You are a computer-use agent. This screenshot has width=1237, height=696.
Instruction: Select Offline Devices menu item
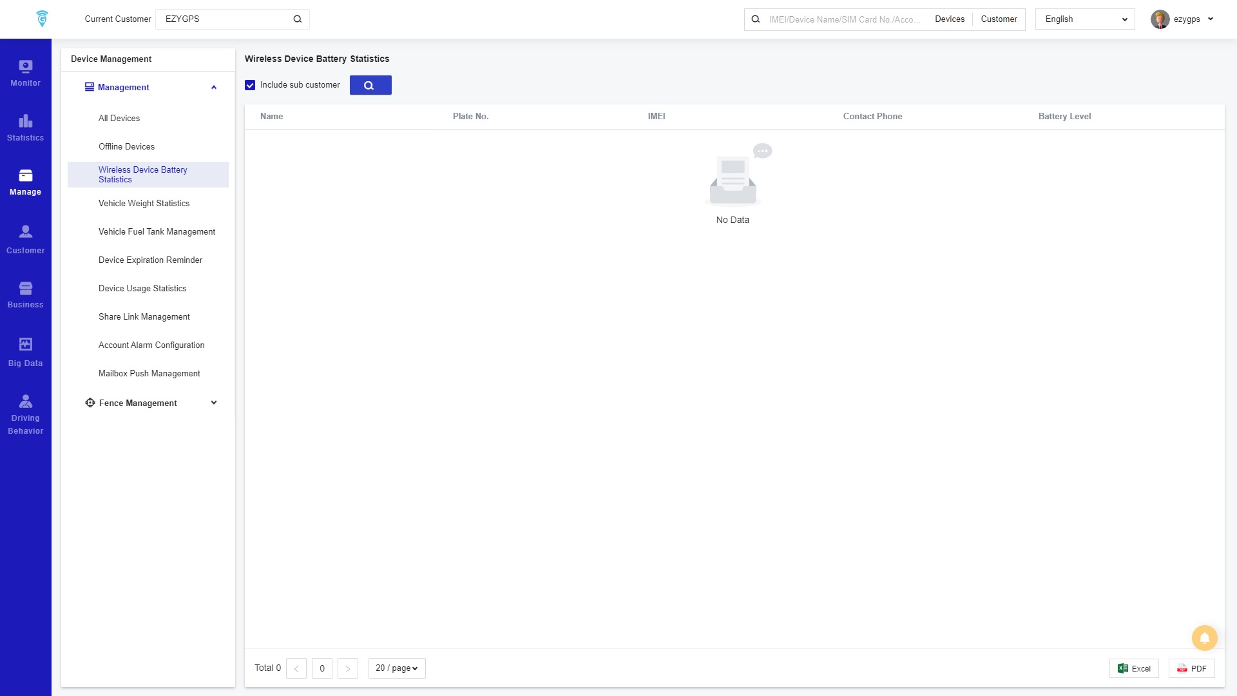point(126,147)
